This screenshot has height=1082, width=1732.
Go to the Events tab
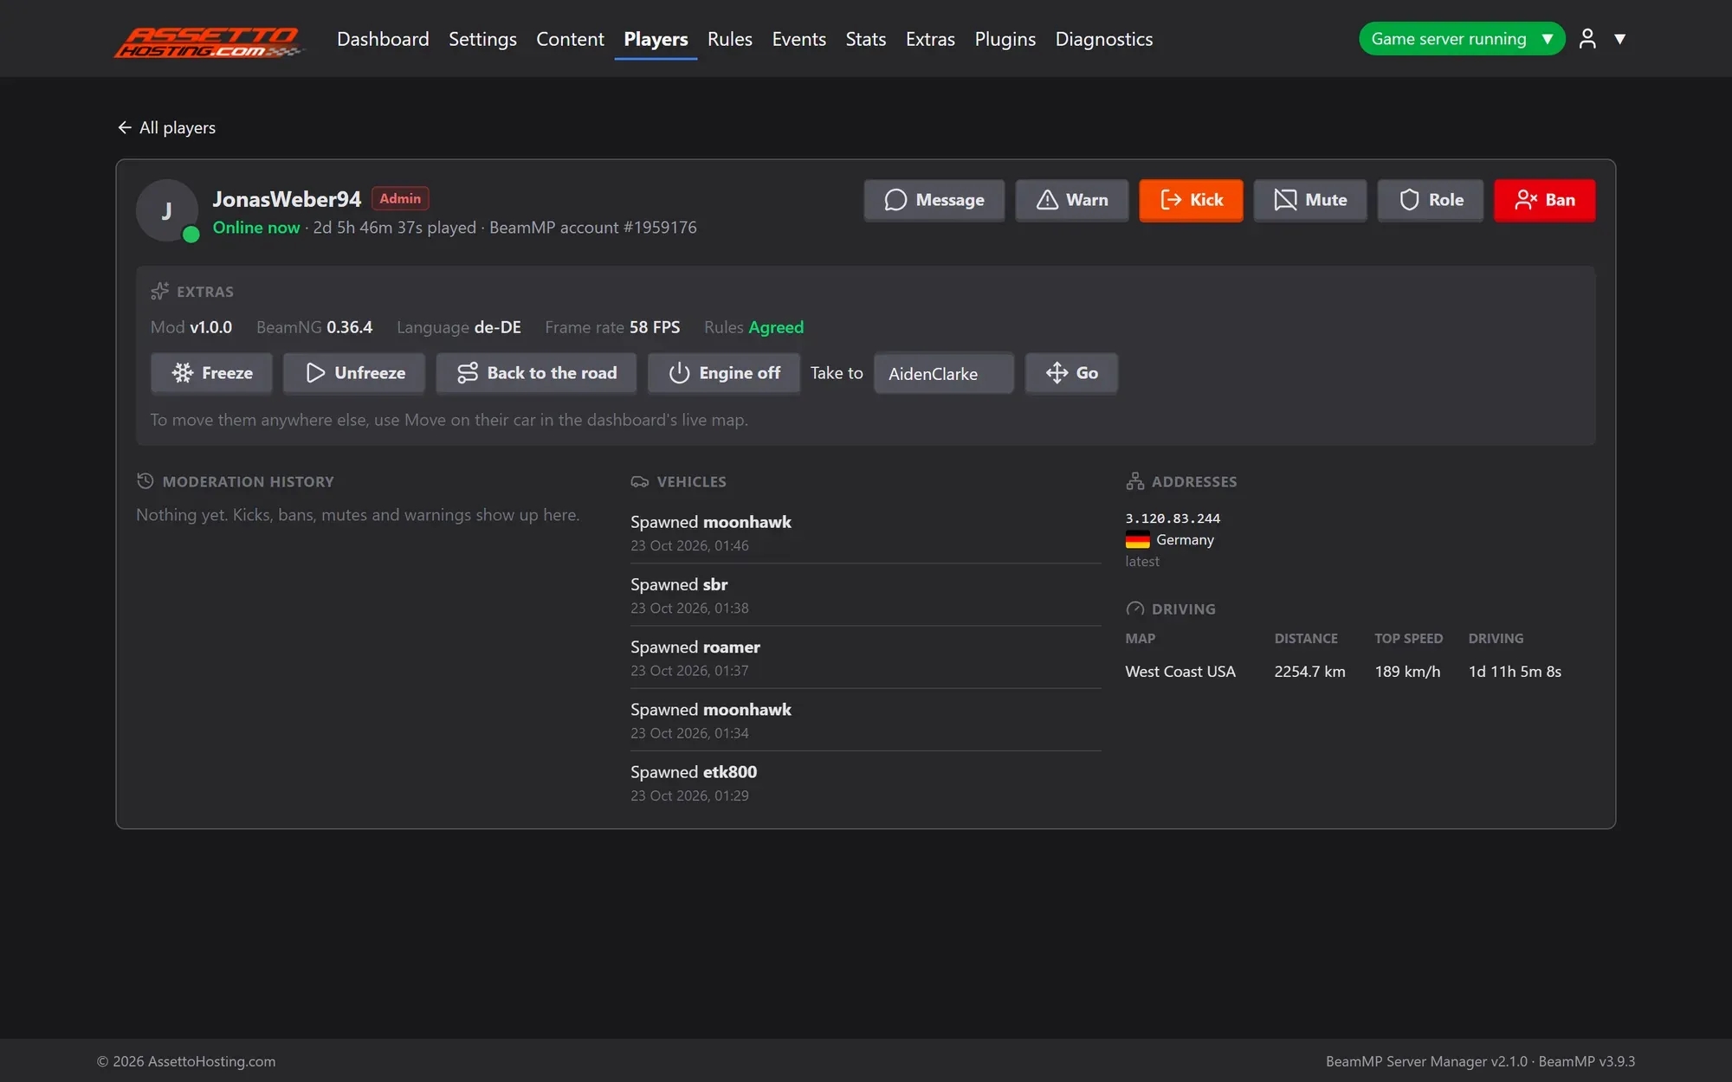tap(798, 39)
